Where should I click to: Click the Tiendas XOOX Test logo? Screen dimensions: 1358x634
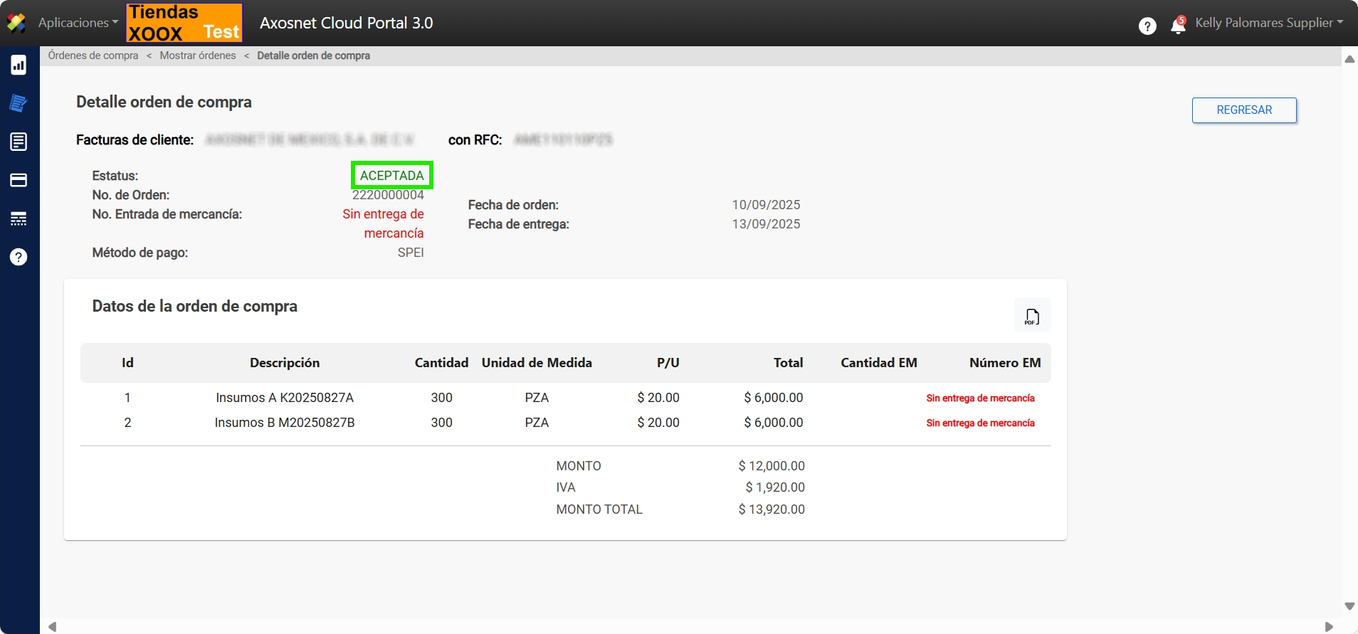click(184, 23)
